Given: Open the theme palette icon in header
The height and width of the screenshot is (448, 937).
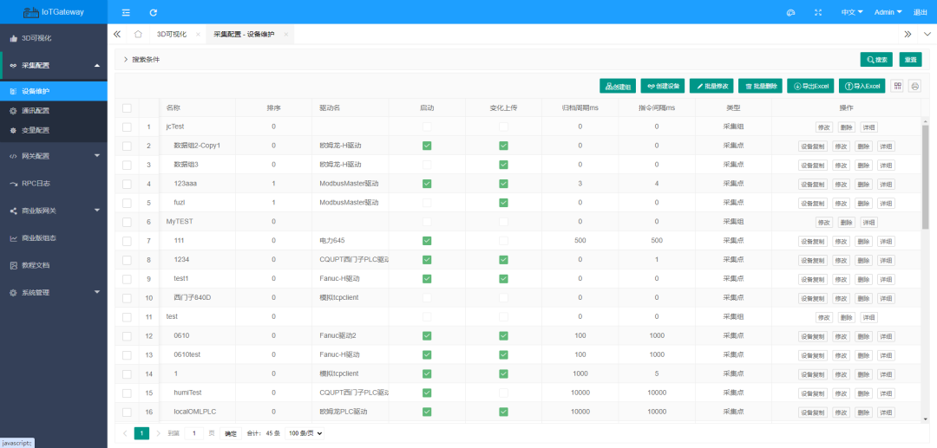Looking at the screenshot, I should [792, 12].
